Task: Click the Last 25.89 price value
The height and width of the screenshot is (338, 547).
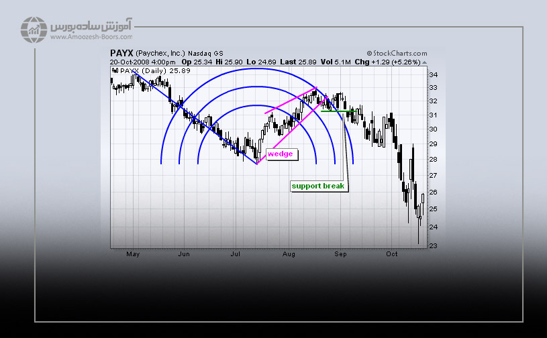Action: (299, 62)
